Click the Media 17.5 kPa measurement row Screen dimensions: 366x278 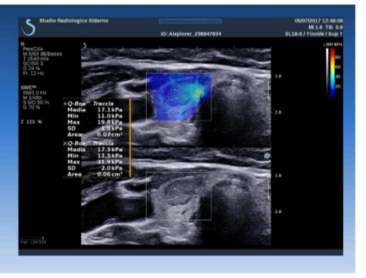point(95,150)
